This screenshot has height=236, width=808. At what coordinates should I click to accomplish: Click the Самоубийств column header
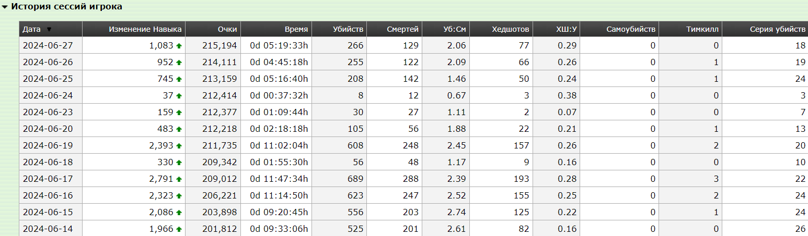tap(631, 29)
